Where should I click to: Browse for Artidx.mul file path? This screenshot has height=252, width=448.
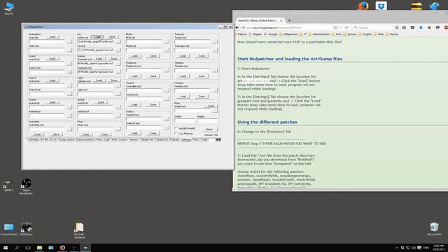pos(118,42)
